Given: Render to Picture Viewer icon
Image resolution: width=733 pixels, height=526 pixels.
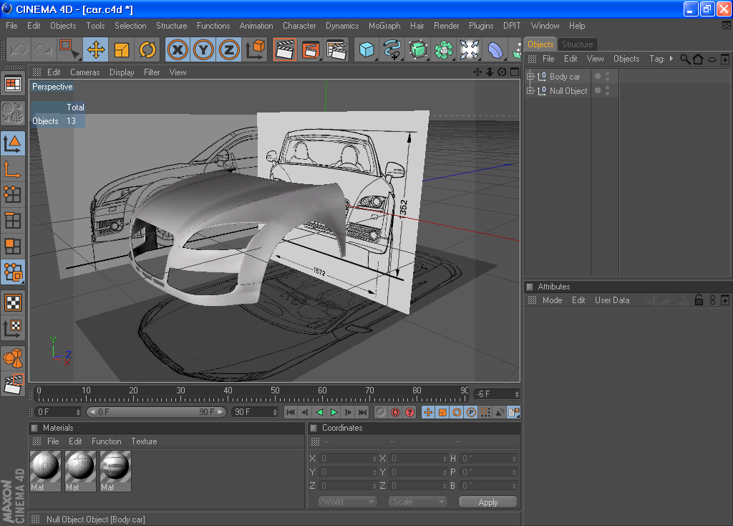Looking at the screenshot, I should [x=311, y=49].
